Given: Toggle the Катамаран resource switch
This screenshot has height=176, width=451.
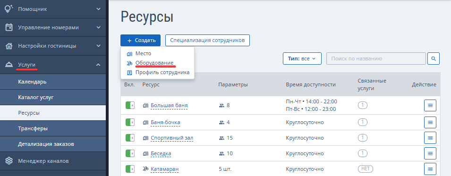Looking at the screenshot, I should click(130, 169).
